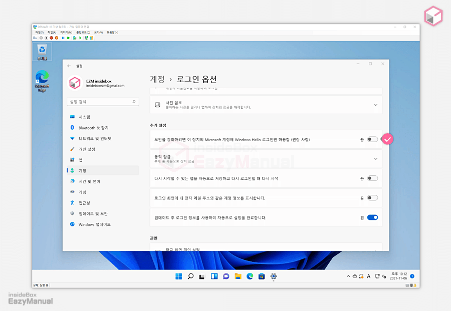Go back with Settings back arrow
Viewport: 451px width, 311px height.
click(69, 66)
